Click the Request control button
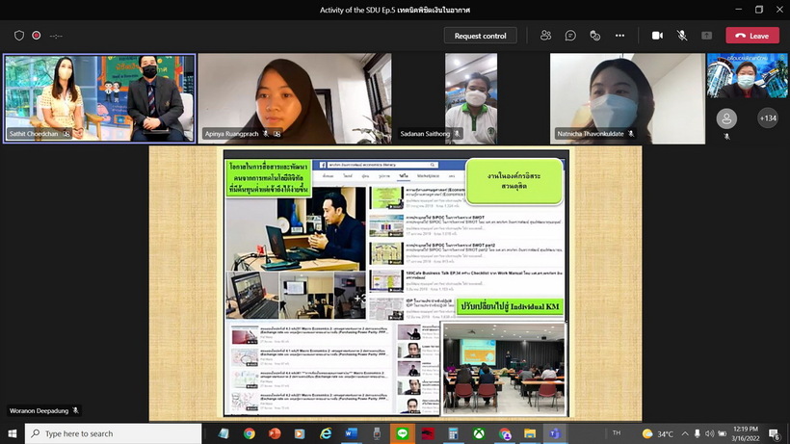The width and height of the screenshot is (790, 444). pyautogui.click(x=480, y=36)
